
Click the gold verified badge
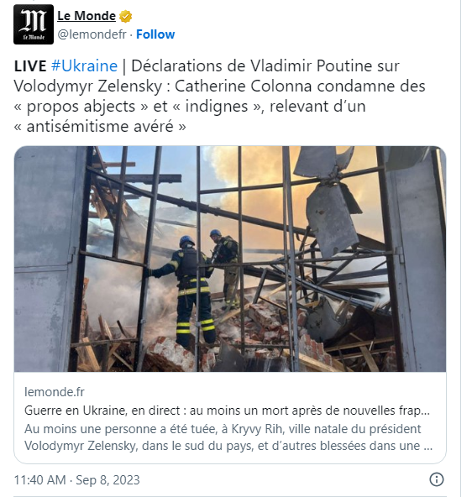[125, 16]
